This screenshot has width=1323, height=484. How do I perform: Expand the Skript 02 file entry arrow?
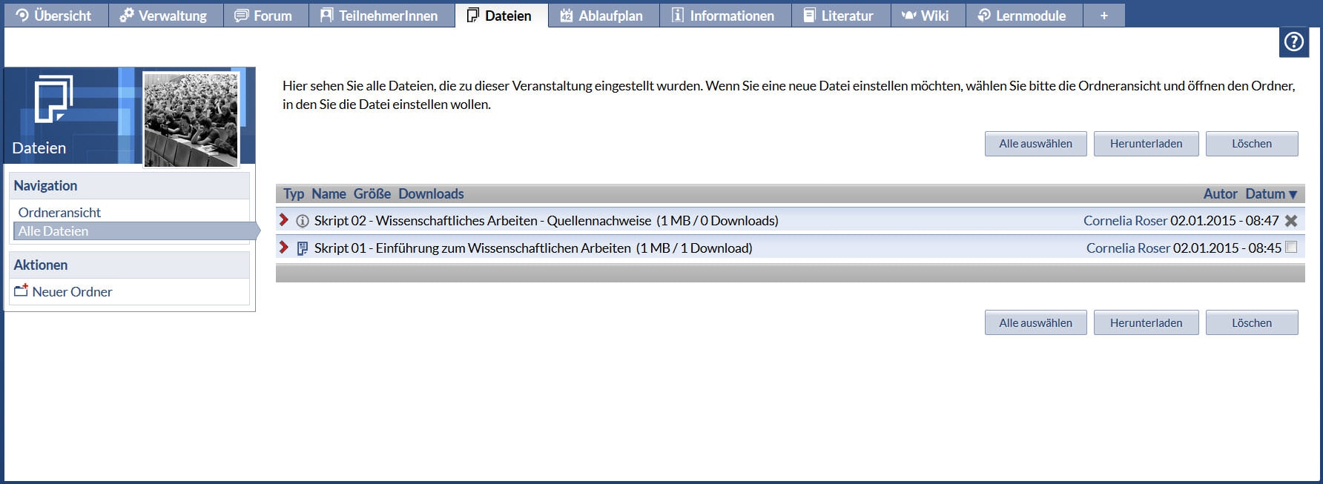pos(283,220)
